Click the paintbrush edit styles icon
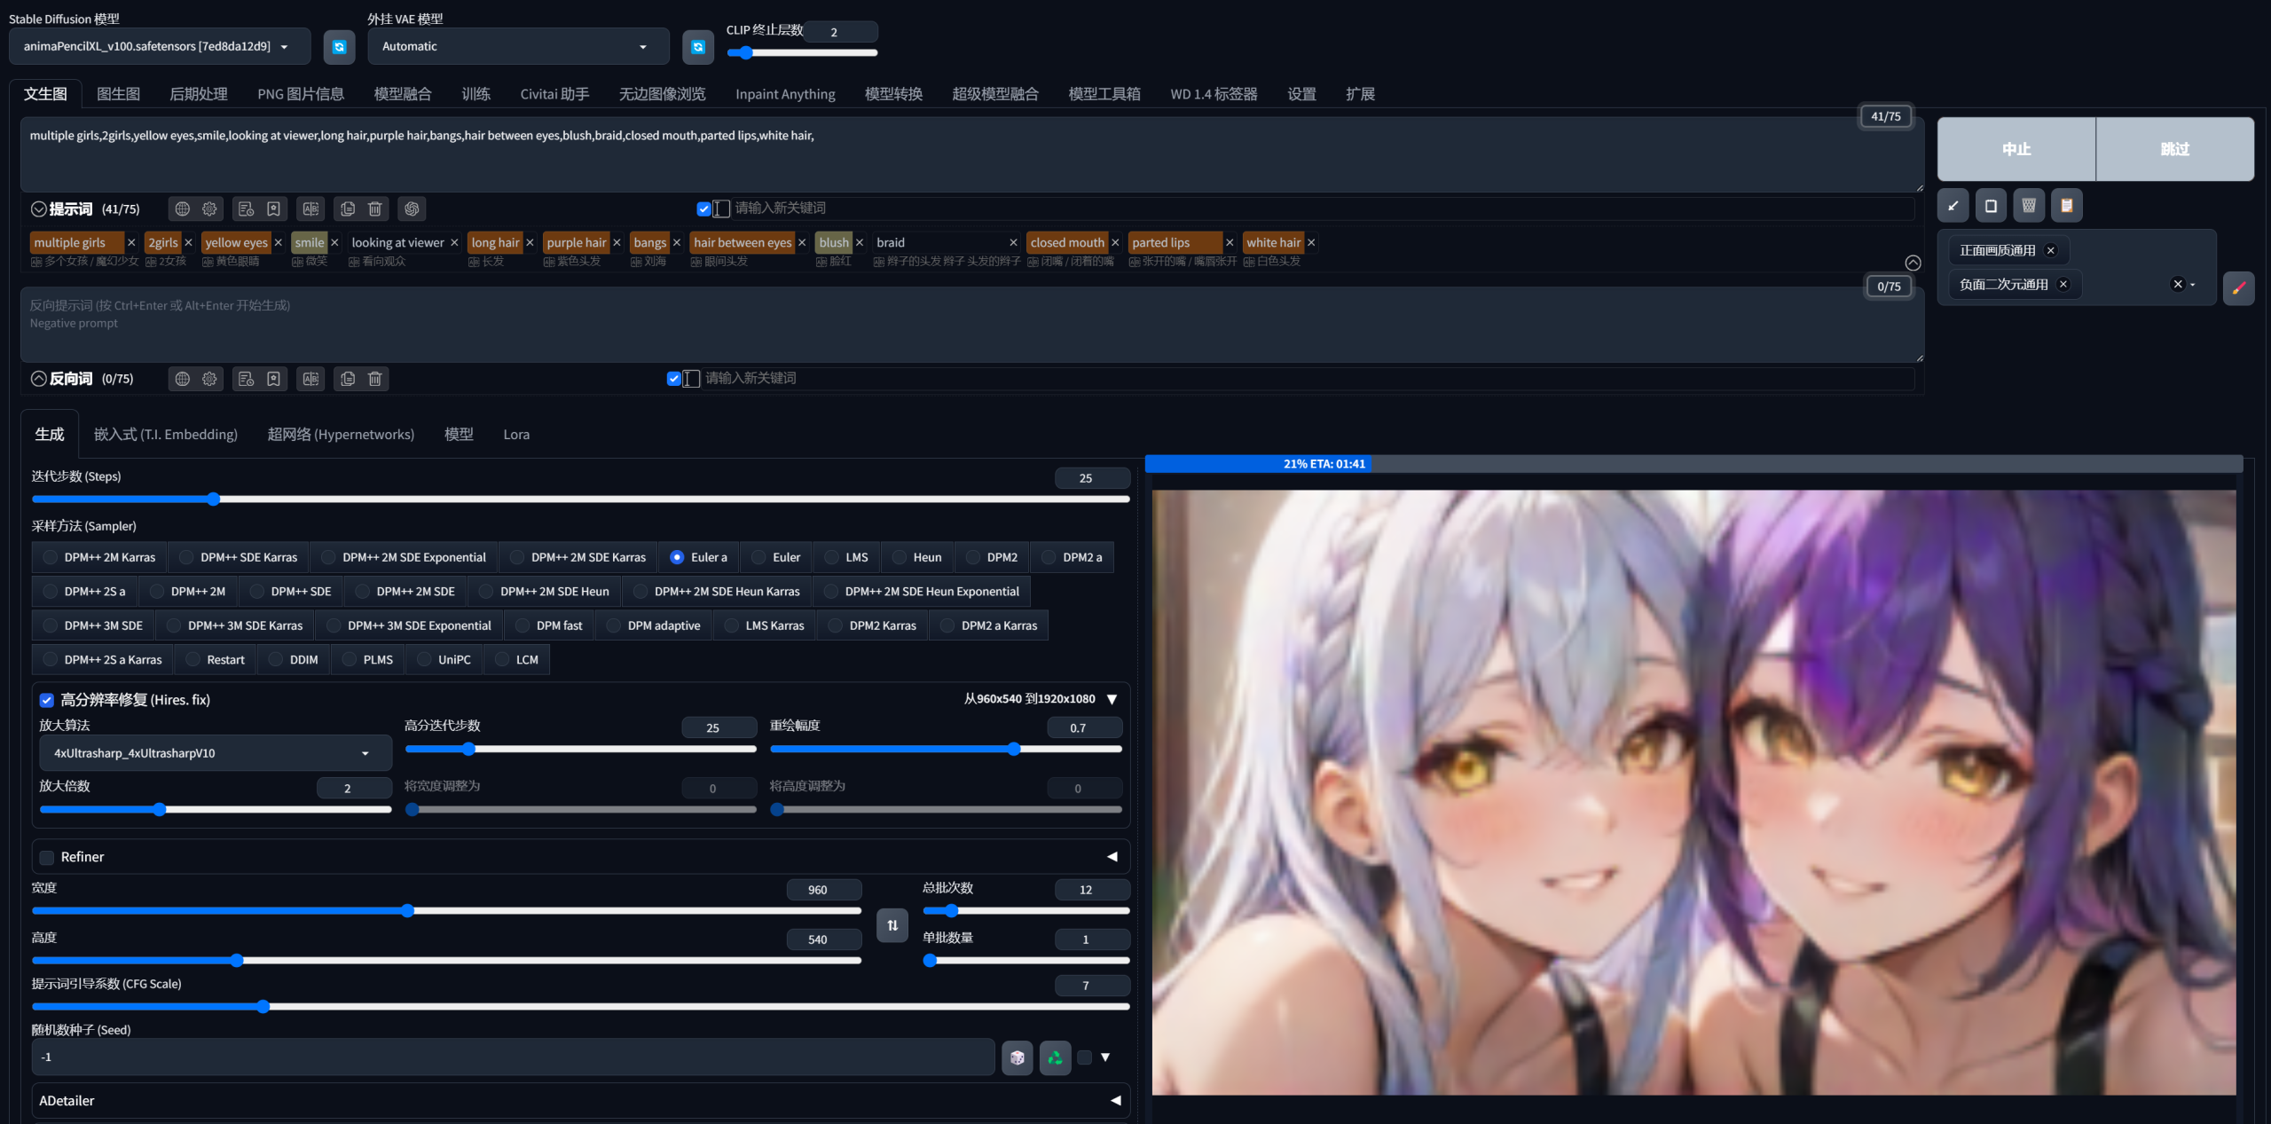The image size is (2271, 1124). click(2238, 287)
